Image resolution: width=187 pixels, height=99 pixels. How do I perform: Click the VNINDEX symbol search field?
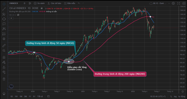pos(14,3)
